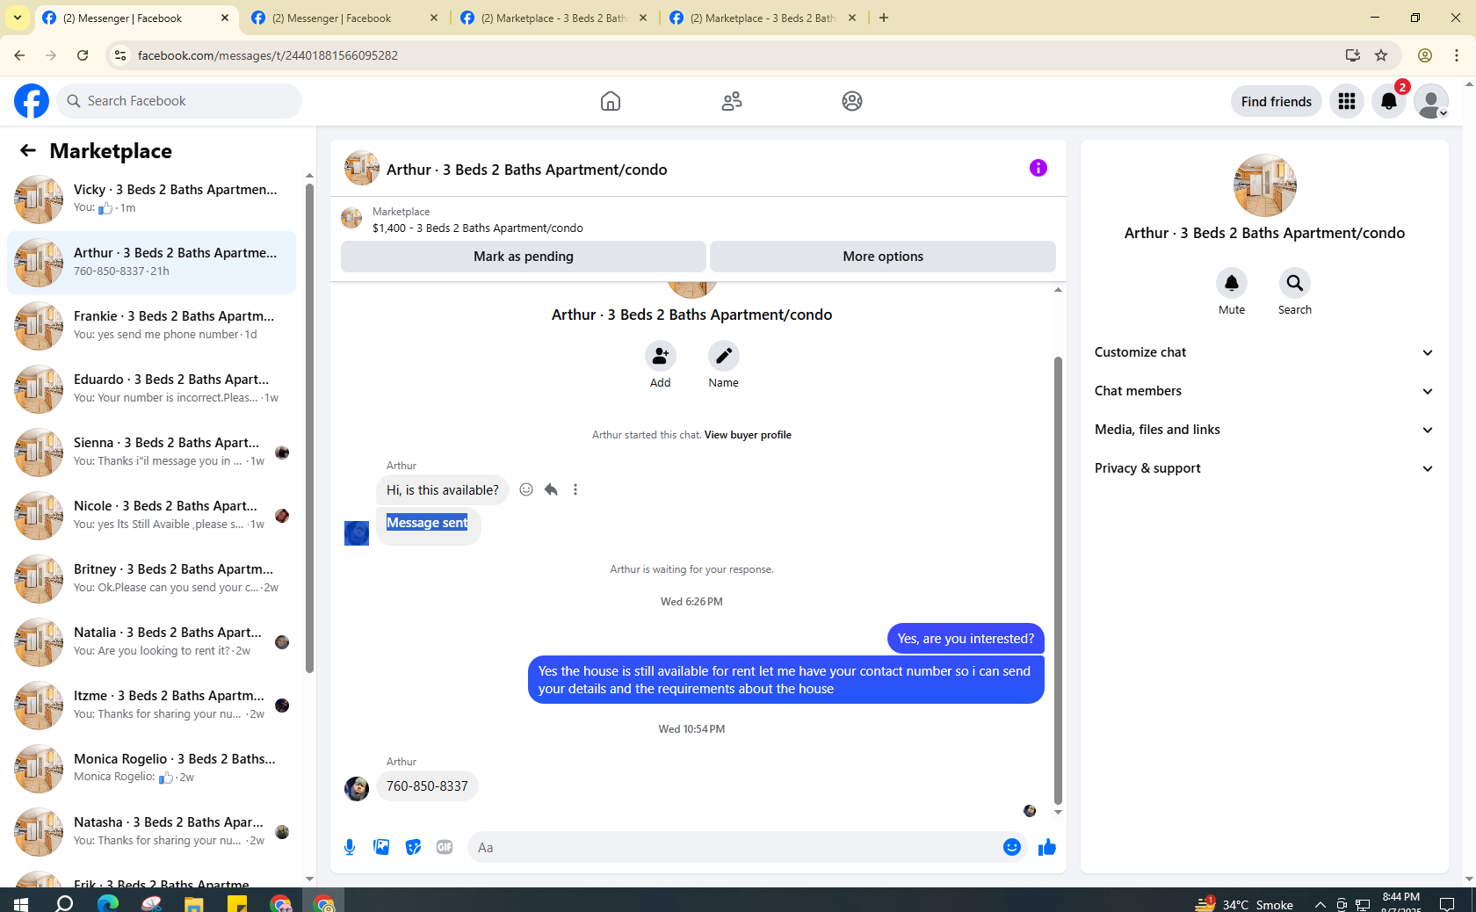The image size is (1476, 912).
Task: Open Natasha's Marketplace conversation
Action: pyautogui.click(x=151, y=832)
